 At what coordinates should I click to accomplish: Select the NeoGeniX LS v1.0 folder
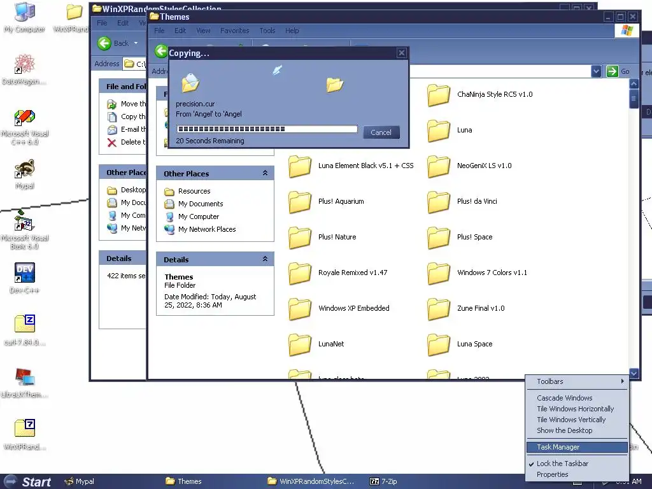[x=469, y=166]
